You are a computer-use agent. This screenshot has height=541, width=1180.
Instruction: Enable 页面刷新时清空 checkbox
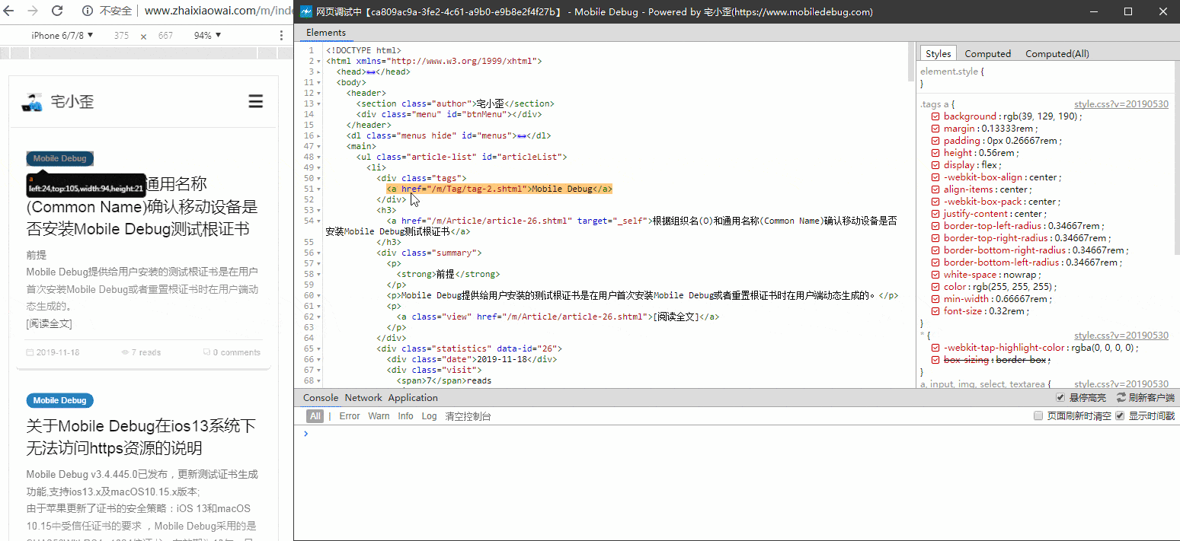click(1038, 416)
